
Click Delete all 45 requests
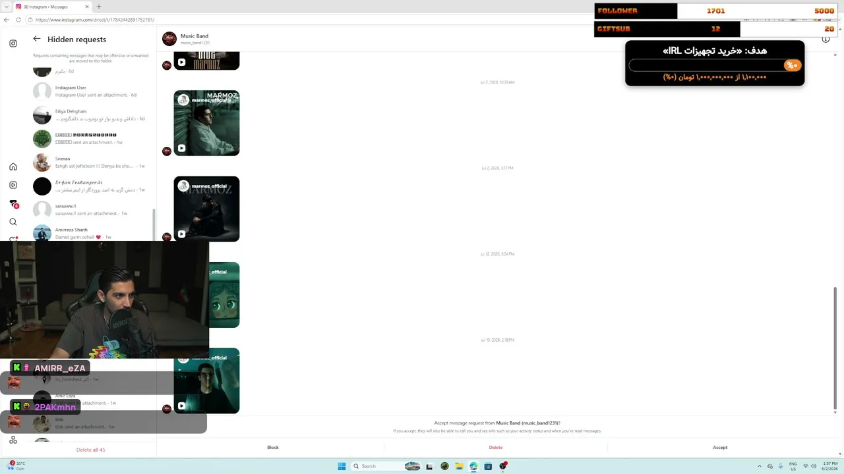tap(91, 450)
